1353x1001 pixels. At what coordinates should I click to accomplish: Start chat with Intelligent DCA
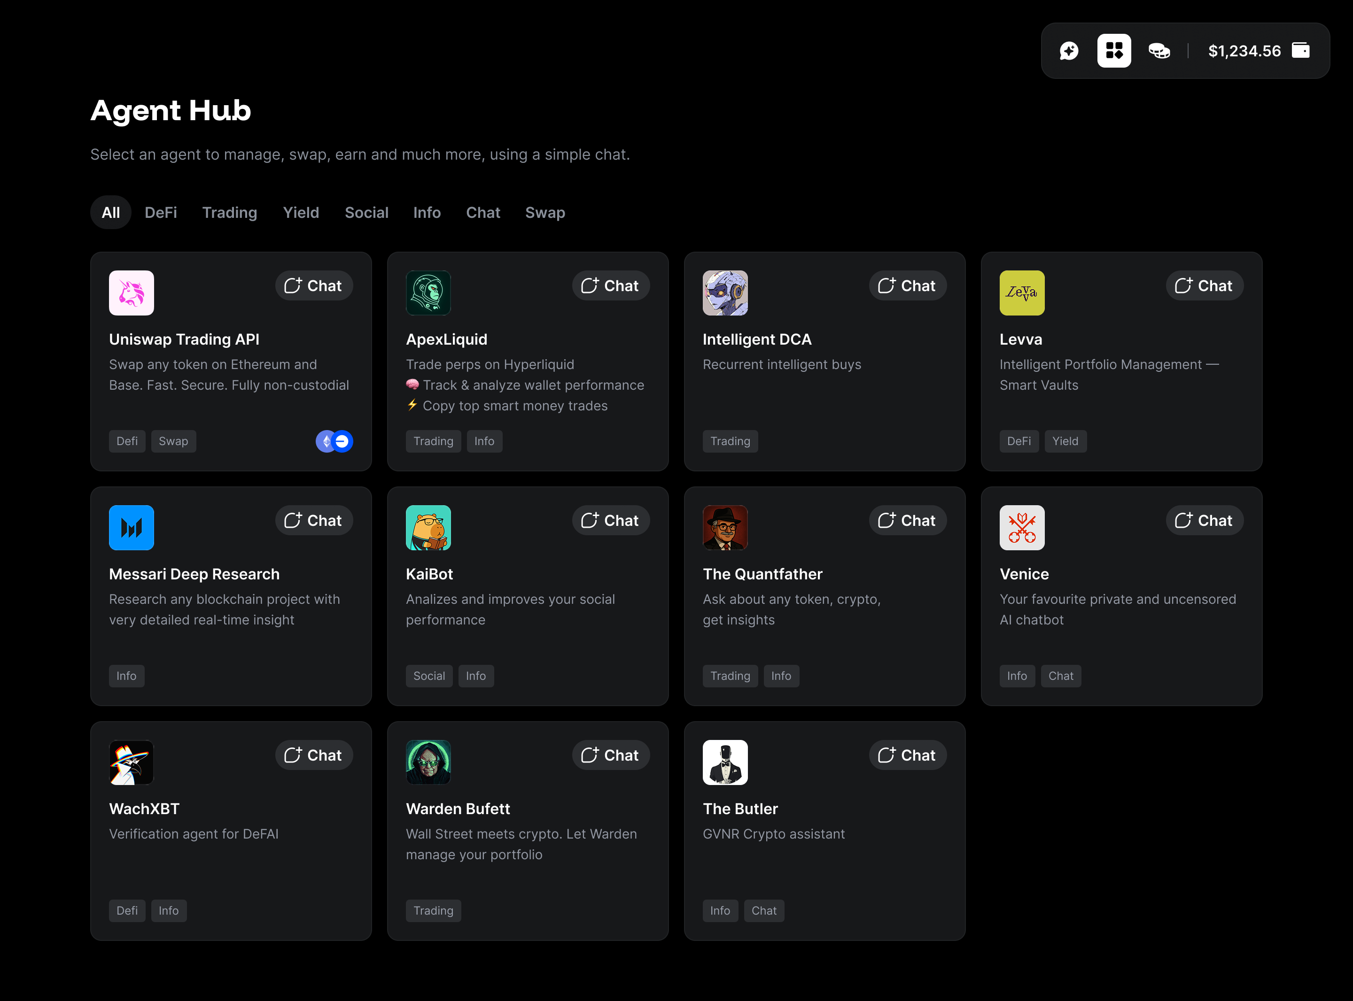coord(908,285)
